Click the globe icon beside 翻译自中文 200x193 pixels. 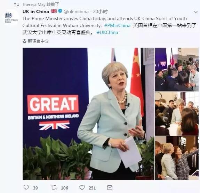coord(24,41)
